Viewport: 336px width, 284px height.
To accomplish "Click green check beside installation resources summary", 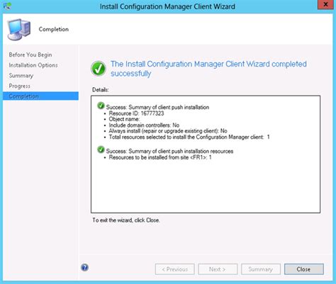I will pos(101,149).
